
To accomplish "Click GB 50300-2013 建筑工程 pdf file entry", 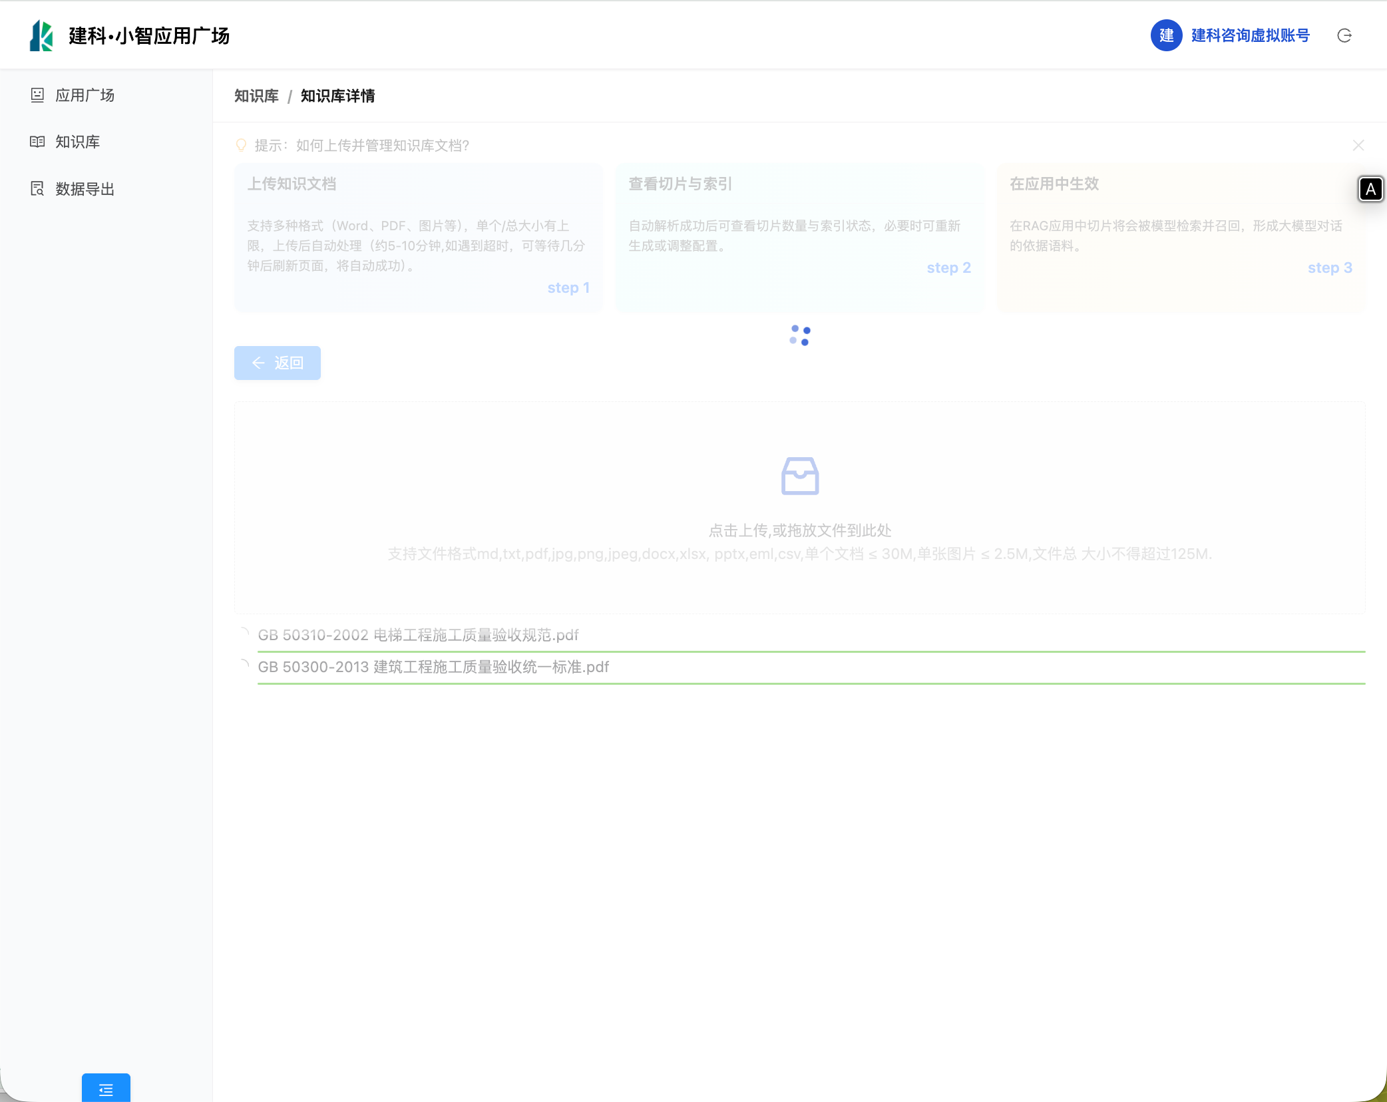I will point(433,667).
